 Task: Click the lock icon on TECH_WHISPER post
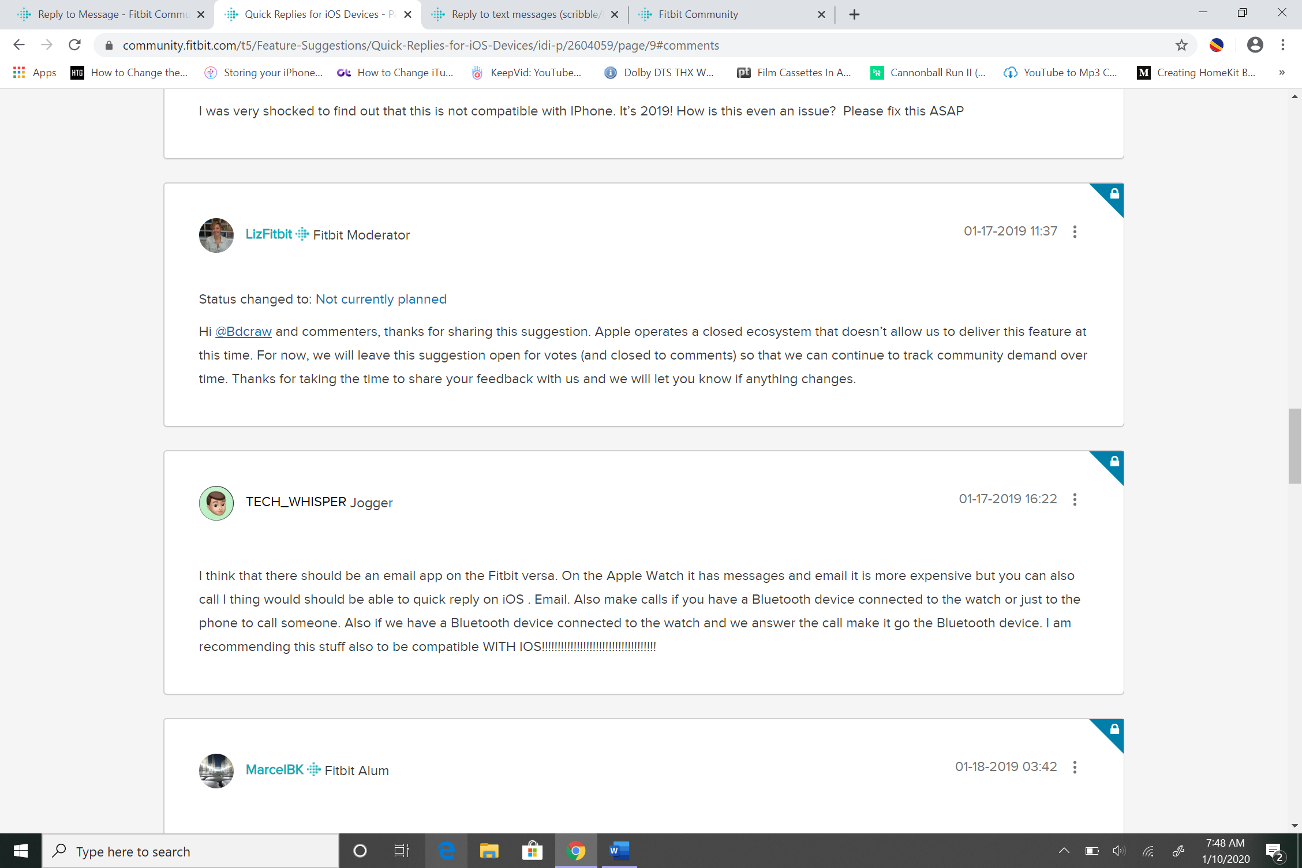(1112, 461)
